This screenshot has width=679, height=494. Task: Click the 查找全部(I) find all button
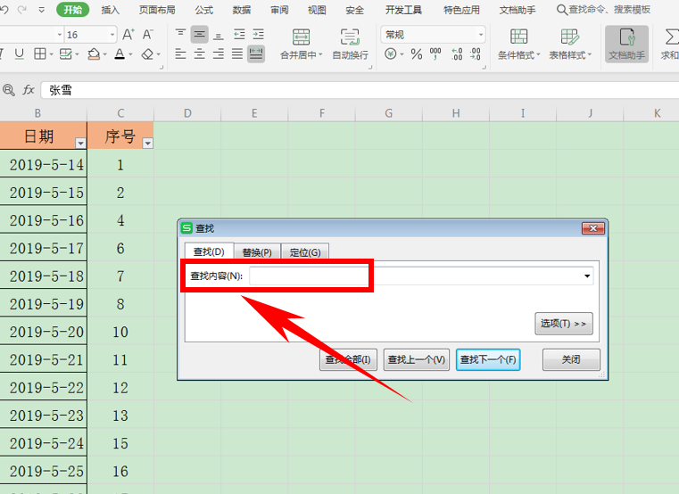(348, 359)
